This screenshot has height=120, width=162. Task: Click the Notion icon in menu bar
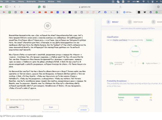pos(113,2)
